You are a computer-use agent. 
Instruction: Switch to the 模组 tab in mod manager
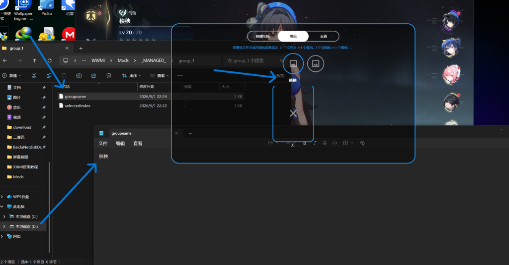[293, 36]
